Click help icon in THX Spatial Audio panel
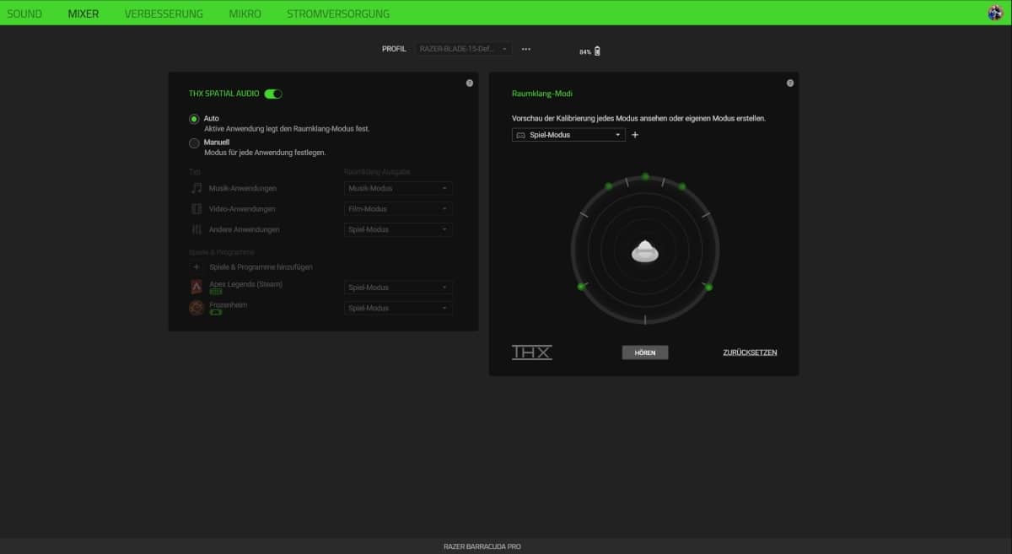 tap(470, 83)
